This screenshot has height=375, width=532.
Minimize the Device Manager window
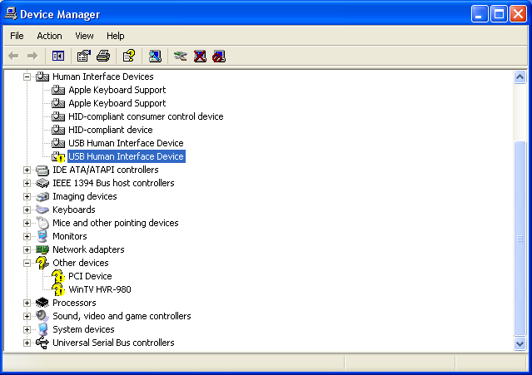tap(480, 14)
